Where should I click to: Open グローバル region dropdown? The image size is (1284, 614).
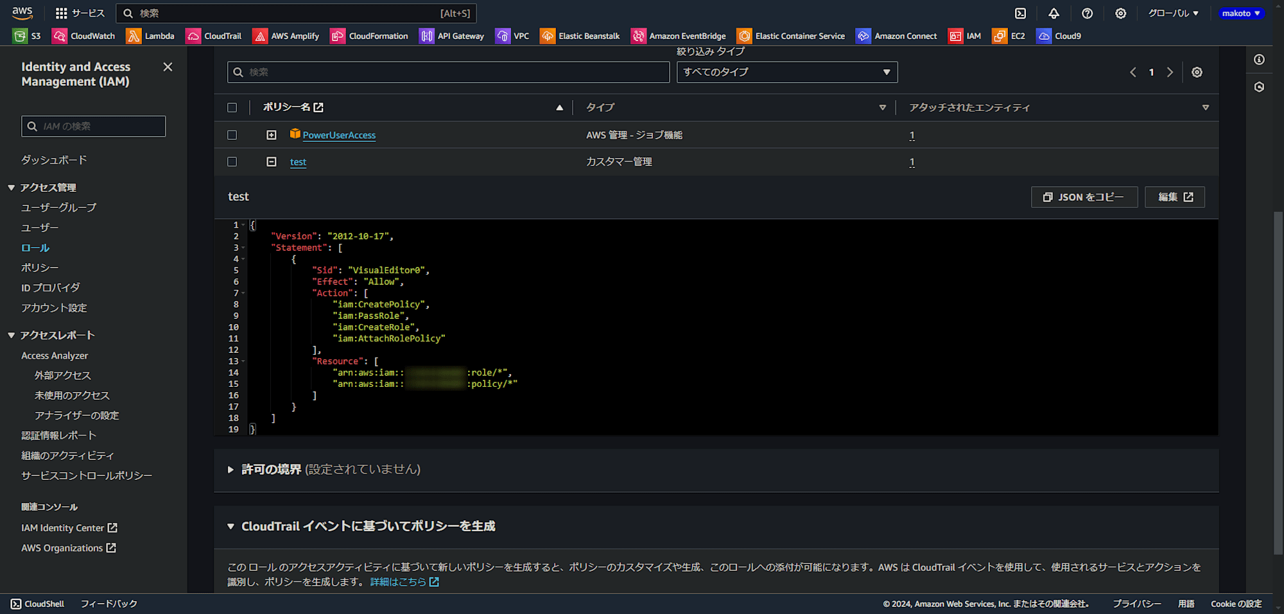(x=1173, y=13)
